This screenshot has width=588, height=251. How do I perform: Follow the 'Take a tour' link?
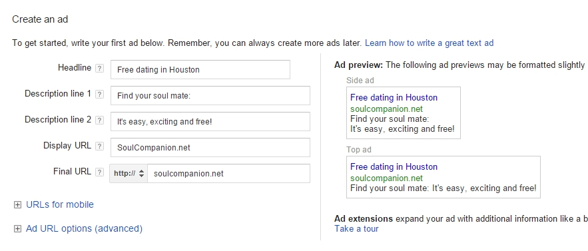[357, 229]
